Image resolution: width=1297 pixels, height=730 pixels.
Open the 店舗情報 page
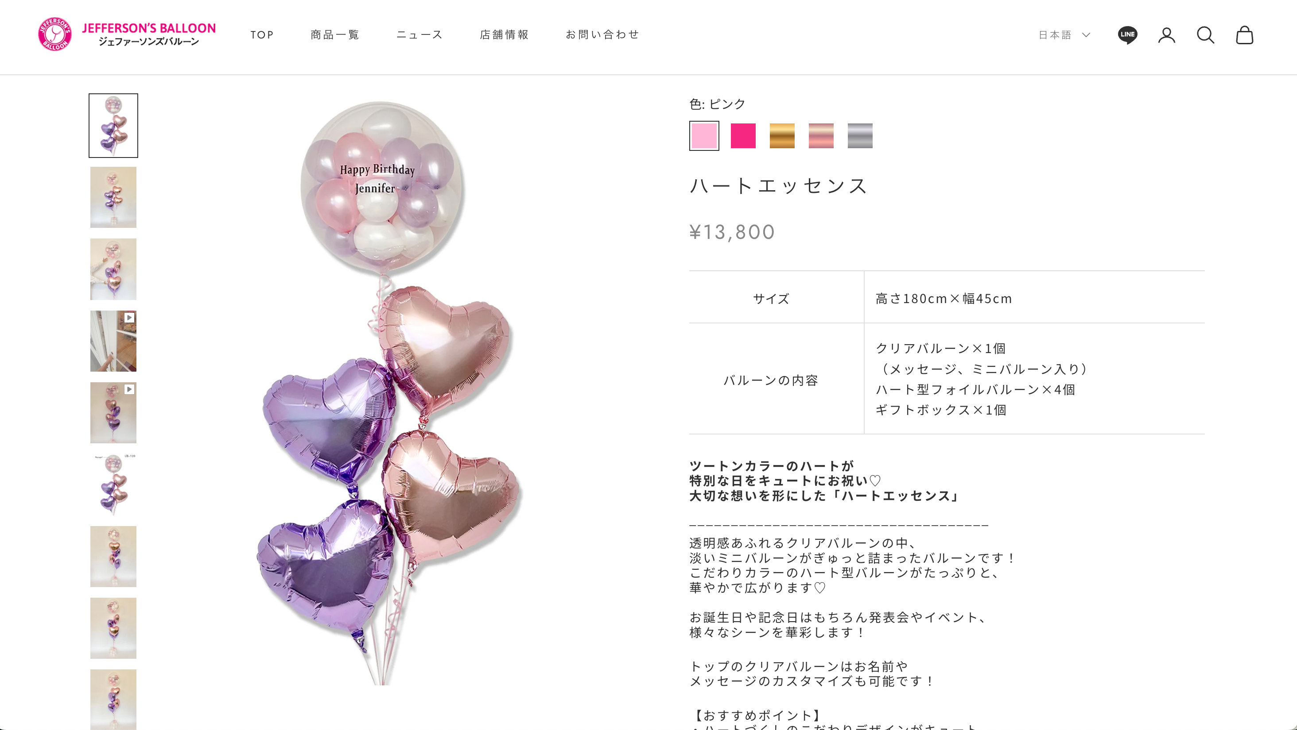pyautogui.click(x=504, y=35)
